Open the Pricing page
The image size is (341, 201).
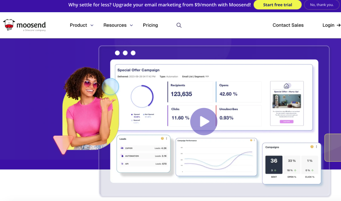pyautogui.click(x=150, y=25)
